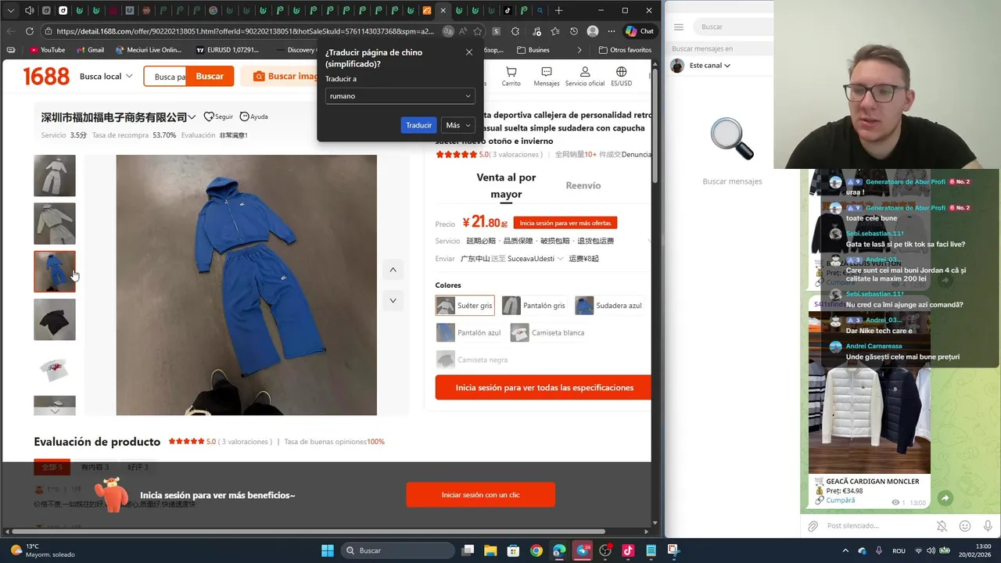
Task: Click the Telegram Buscar search field
Action: [x=733, y=27]
